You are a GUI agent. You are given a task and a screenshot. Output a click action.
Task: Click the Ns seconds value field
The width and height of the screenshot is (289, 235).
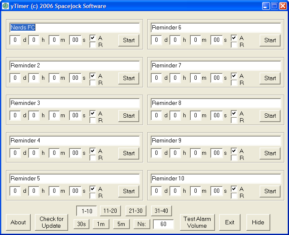163,224
